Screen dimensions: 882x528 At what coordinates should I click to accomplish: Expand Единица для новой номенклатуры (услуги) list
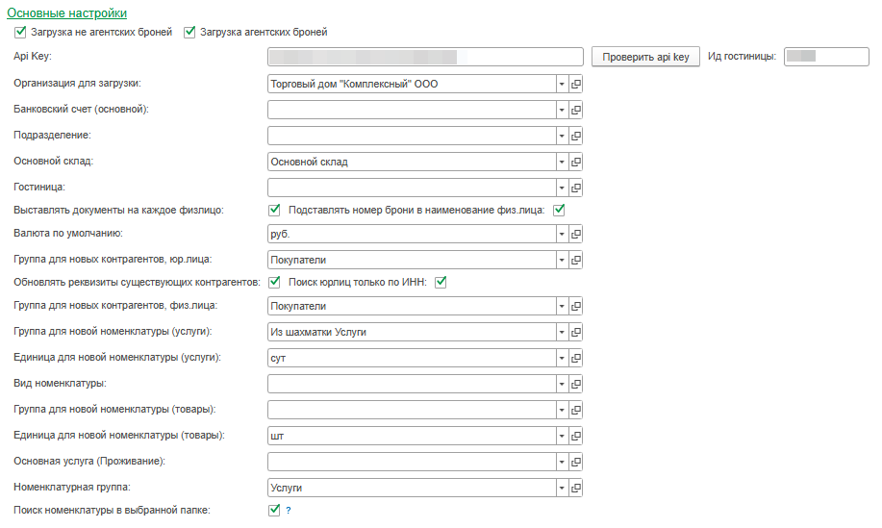pyautogui.click(x=562, y=358)
